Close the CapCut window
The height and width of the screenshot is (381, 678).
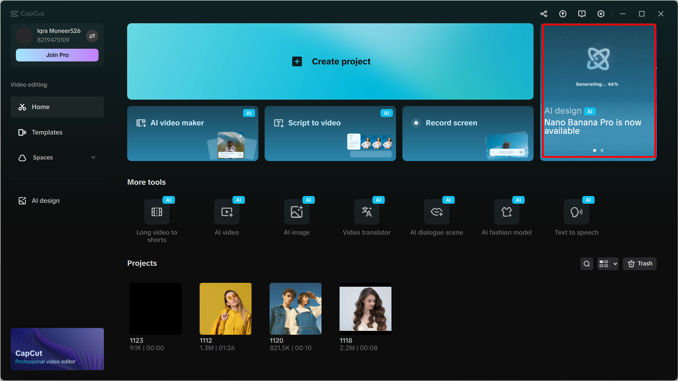tap(661, 14)
